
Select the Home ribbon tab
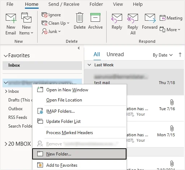pos(32,4)
